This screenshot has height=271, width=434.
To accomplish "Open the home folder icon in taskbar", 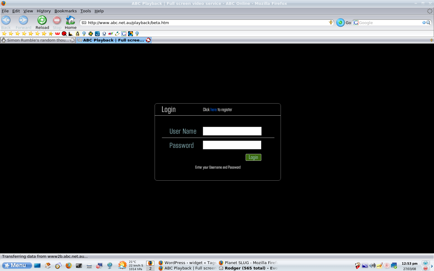I will (48, 266).
